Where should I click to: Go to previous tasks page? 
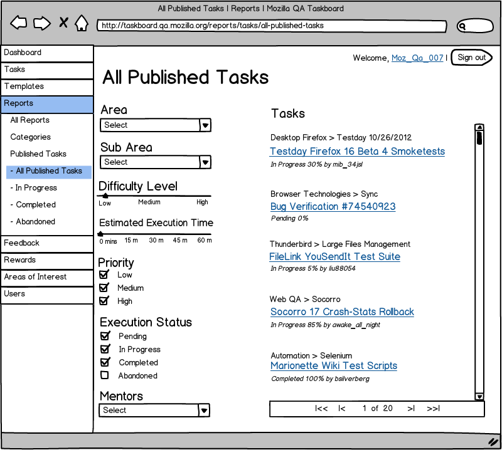click(341, 409)
